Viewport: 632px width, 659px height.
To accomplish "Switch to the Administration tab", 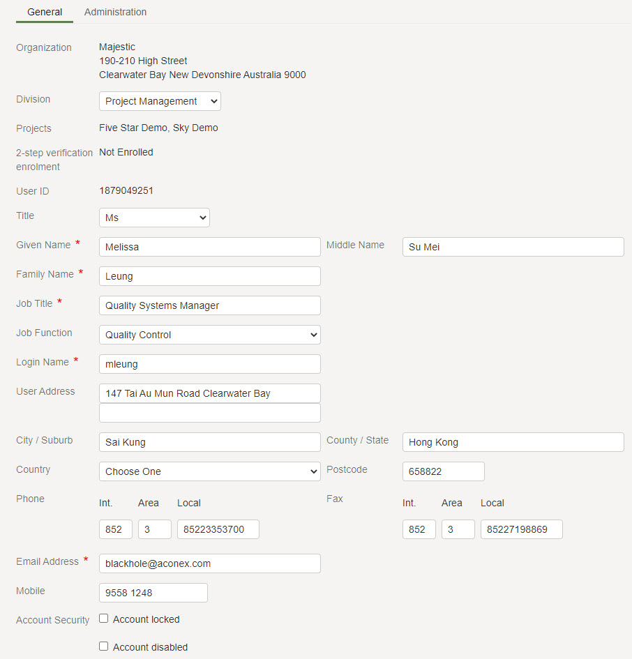I will (115, 12).
